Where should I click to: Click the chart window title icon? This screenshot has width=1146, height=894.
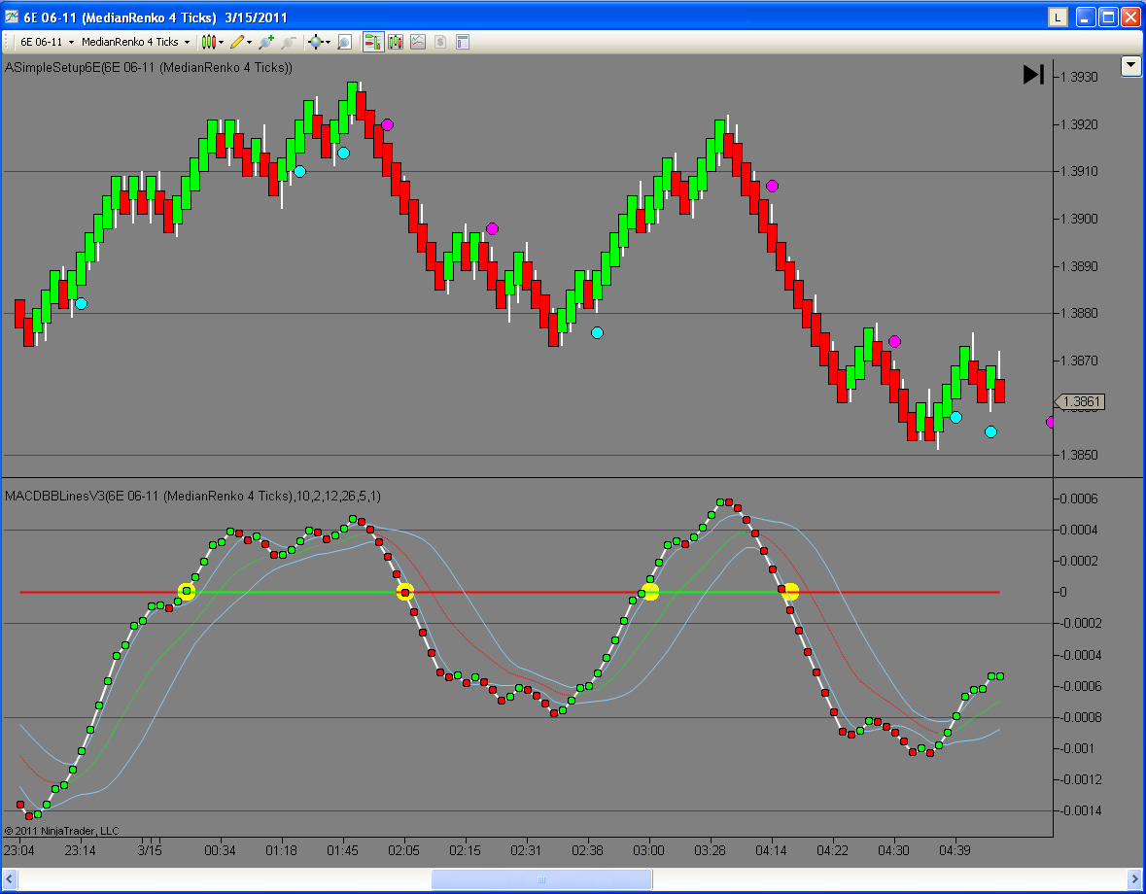coord(11,17)
